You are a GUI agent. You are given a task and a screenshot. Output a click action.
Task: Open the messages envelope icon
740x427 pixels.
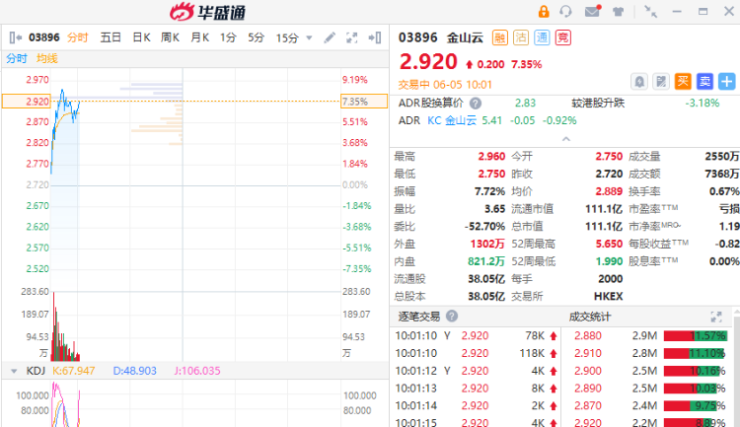(593, 11)
